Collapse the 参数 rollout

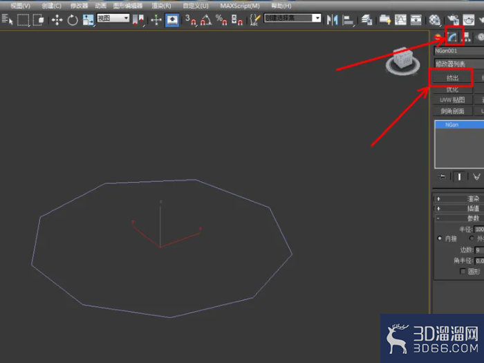(x=458, y=218)
